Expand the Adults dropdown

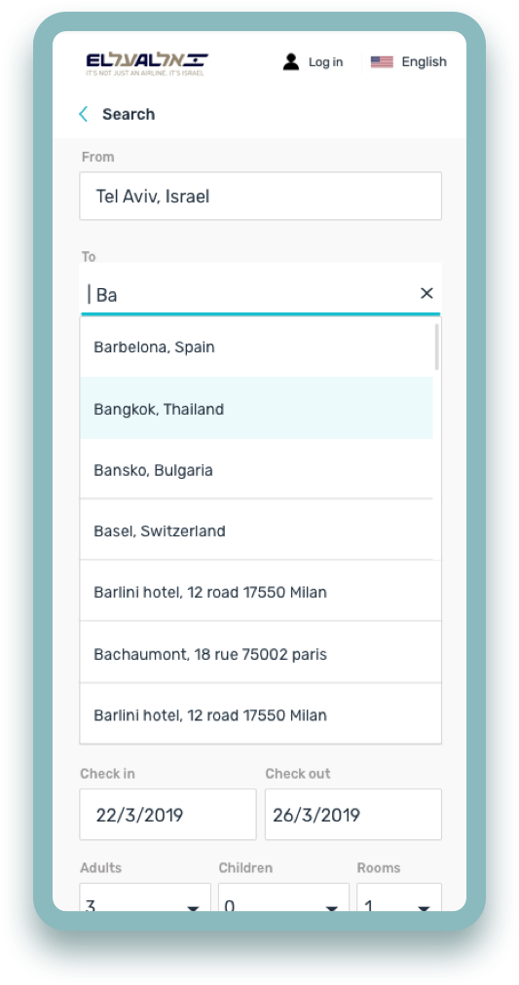145,897
